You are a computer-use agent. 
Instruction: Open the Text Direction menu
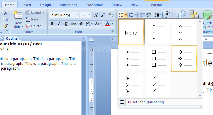pos(167,13)
